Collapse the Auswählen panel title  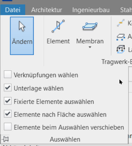pos(65,139)
